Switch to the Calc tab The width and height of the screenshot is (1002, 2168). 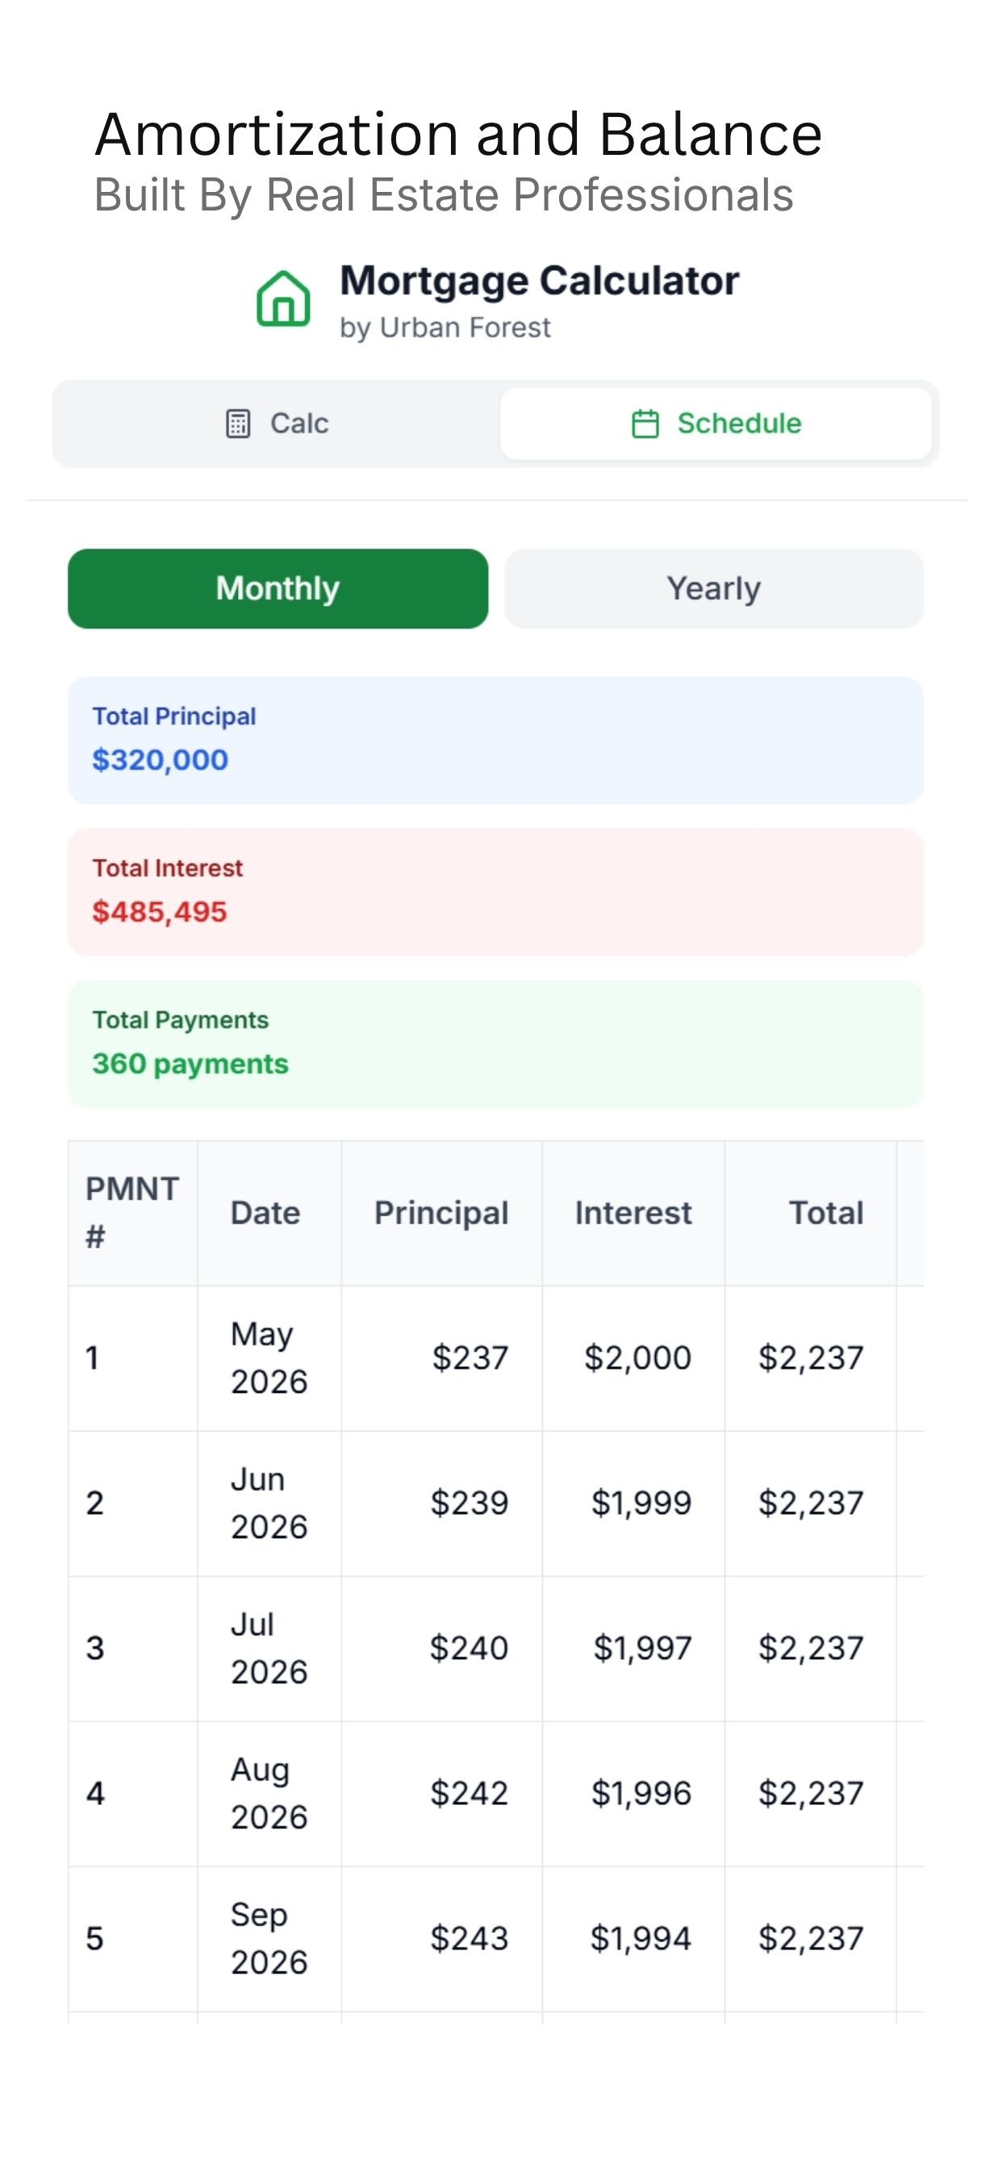[277, 423]
